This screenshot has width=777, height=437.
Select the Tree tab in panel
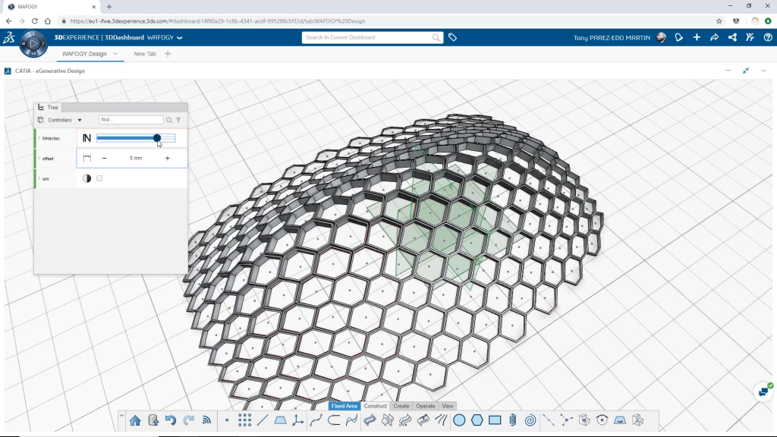pos(48,107)
